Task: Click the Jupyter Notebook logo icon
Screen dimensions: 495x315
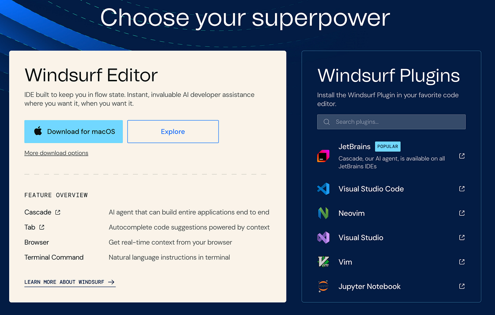Action: coord(323,286)
